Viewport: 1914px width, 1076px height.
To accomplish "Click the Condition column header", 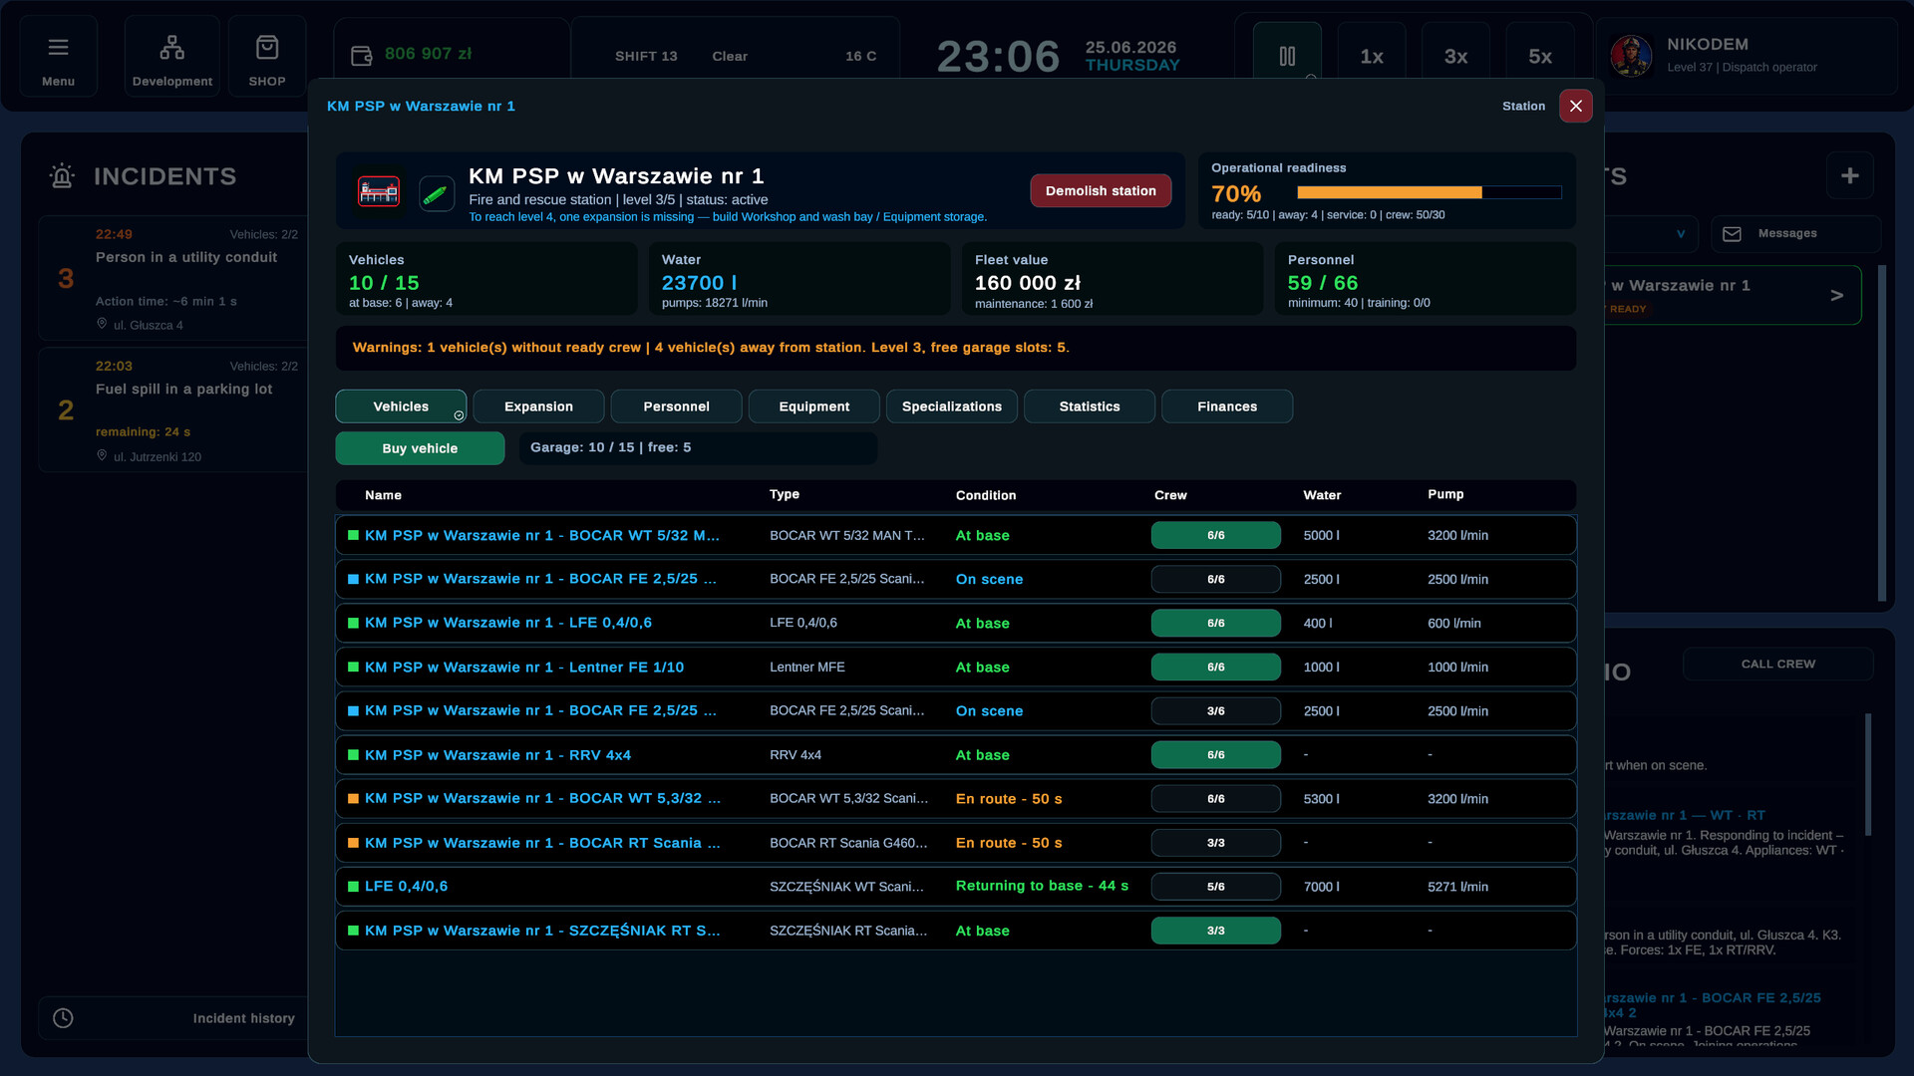I will 985,495.
